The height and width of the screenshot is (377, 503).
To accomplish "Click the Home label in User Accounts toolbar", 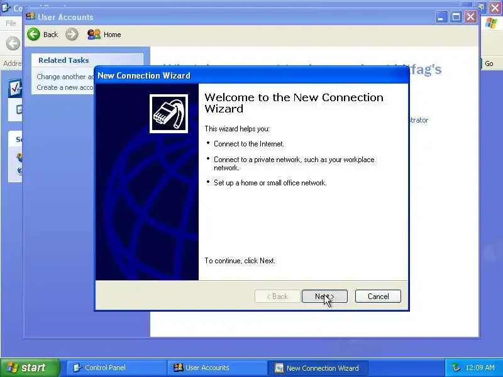I will click(x=113, y=35).
